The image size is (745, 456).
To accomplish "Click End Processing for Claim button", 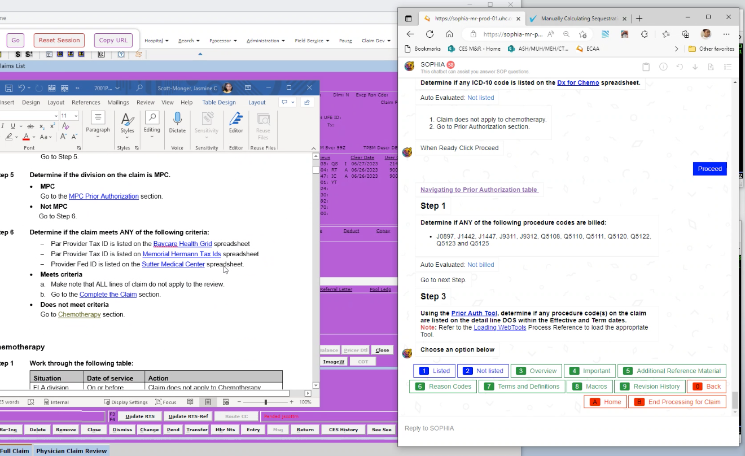I will click(677, 402).
